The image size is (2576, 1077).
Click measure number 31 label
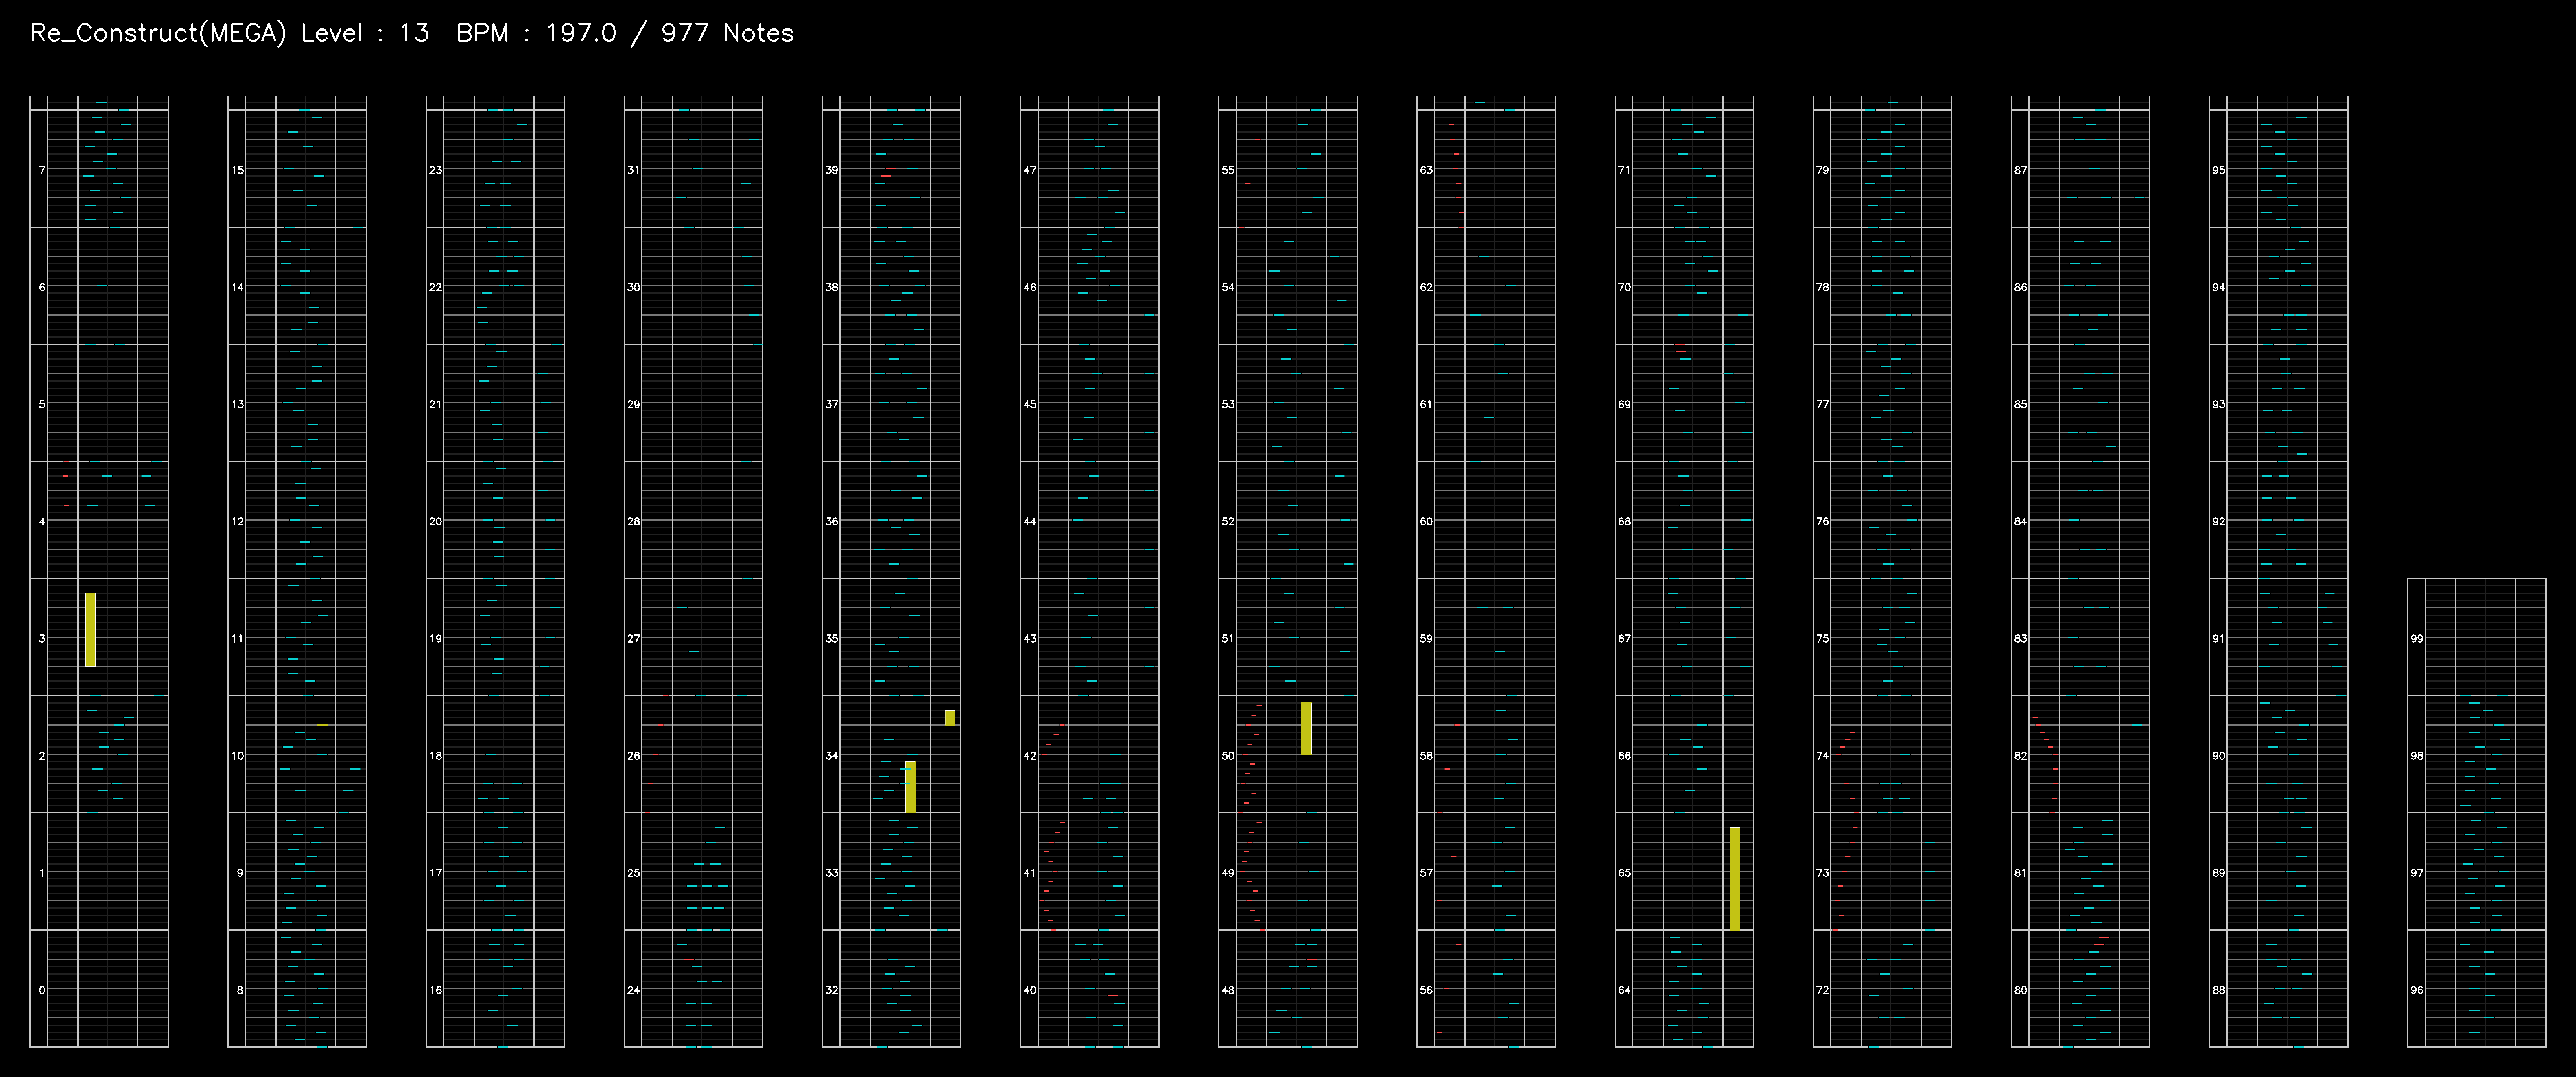[634, 170]
